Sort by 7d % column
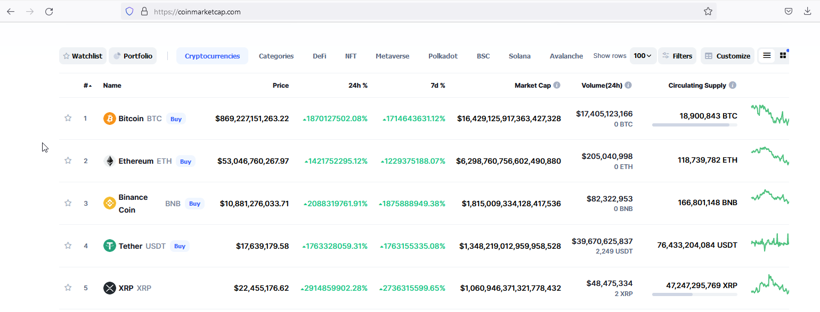 (x=438, y=86)
